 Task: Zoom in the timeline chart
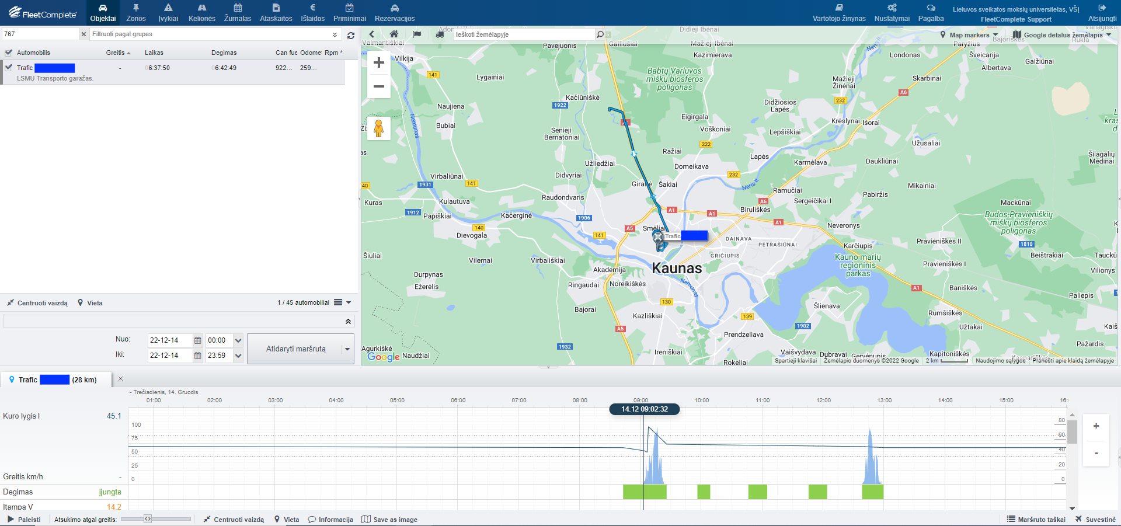[x=1096, y=426]
